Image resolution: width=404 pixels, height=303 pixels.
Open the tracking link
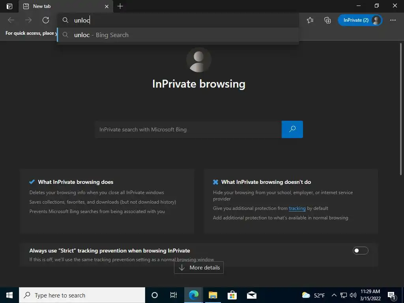tap(297, 208)
